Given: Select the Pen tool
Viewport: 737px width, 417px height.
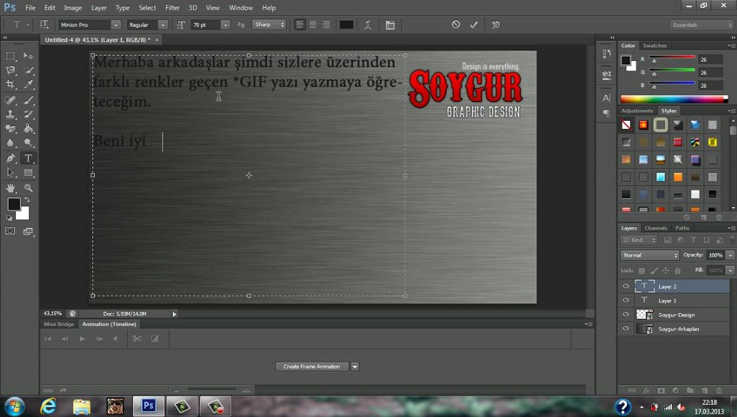Looking at the screenshot, I should click(x=10, y=158).
